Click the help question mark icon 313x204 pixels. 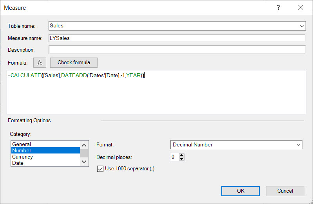click(278, 7)
